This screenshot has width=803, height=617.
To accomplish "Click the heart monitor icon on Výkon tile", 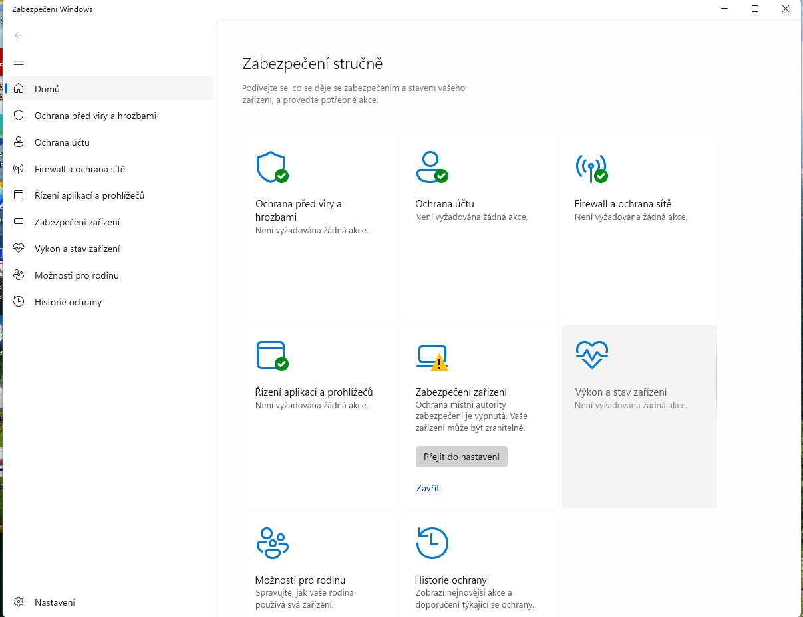I will tap(591, 355).
